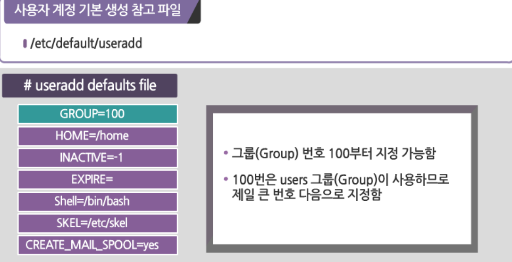Select the GROUP=100 entry
Screen dimensions: 512x262
[98, 114]
